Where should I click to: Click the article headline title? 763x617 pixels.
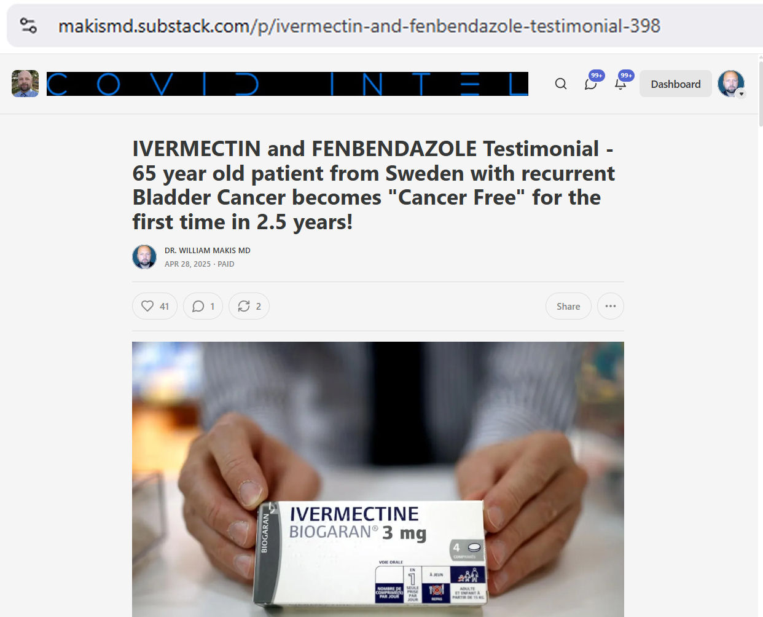tap(374, 185)
